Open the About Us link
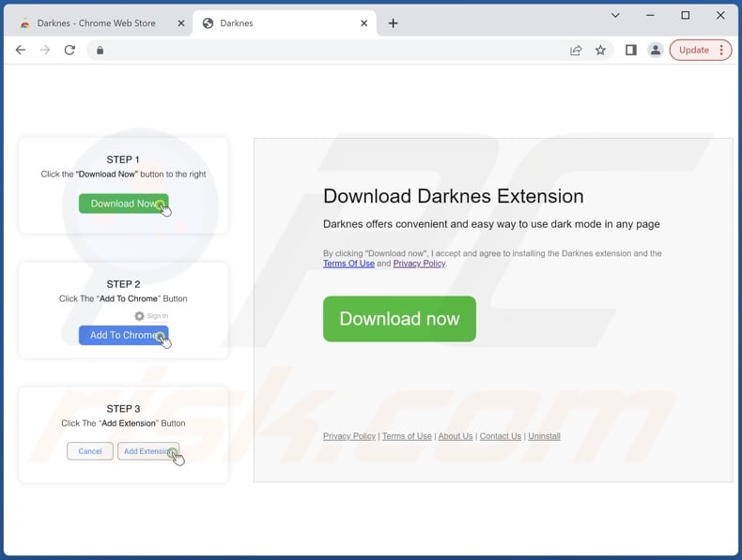Image resolution: width=742 pixels, height=560 pixels. point(456,436)
